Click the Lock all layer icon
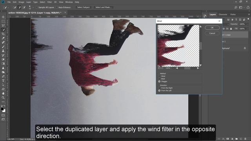Image resolution: width=251 pixels, height=141 pixels. point(231,29)
